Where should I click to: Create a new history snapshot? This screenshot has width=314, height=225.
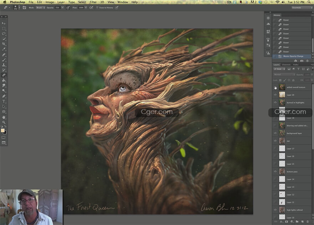click(x=302, y=61)
